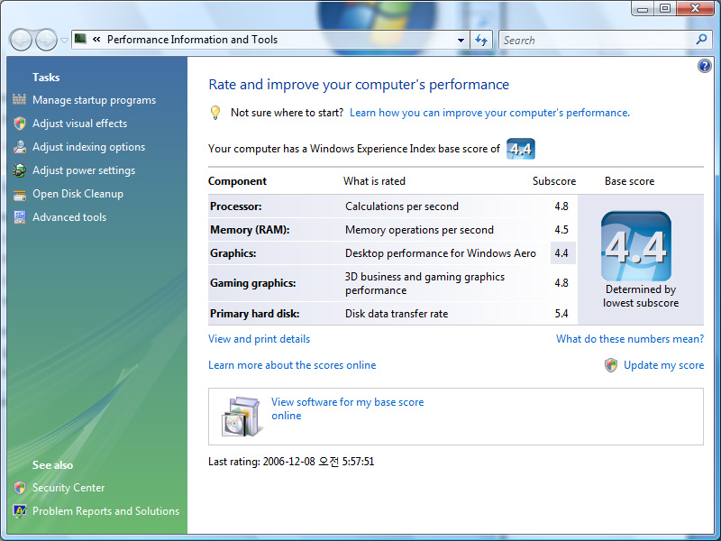Click the Performance Information and Tools address text
Screen dimensions: 721x541
click(192, 40)
